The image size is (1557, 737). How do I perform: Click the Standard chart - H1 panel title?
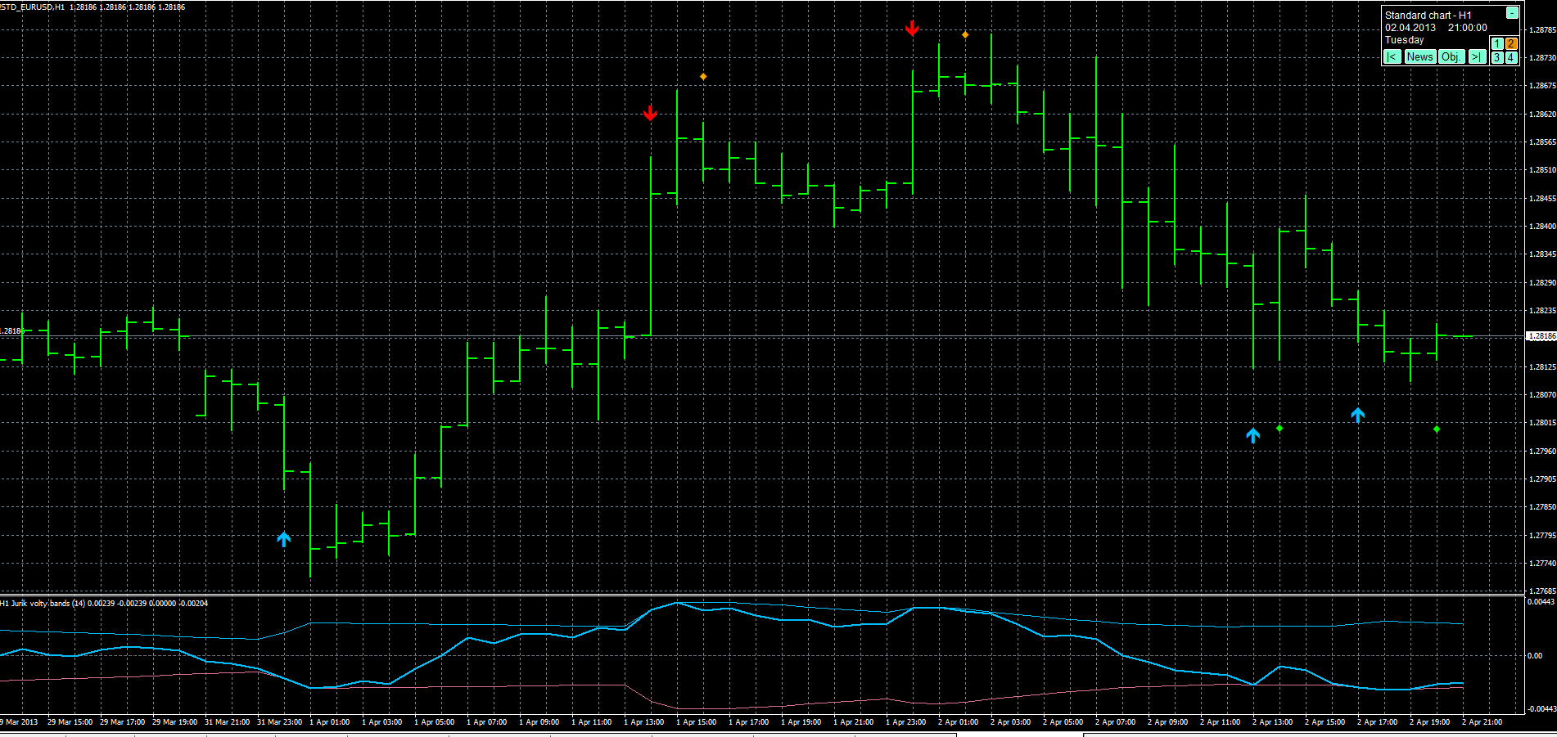pyautogui.click(x=1428, y=16)
